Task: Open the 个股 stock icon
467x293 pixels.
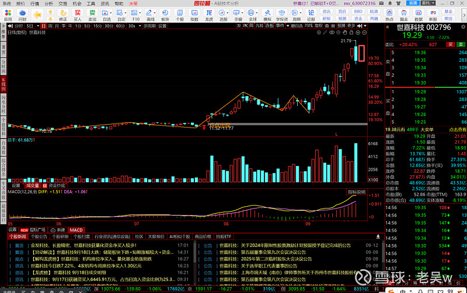Action: [180, 15]
